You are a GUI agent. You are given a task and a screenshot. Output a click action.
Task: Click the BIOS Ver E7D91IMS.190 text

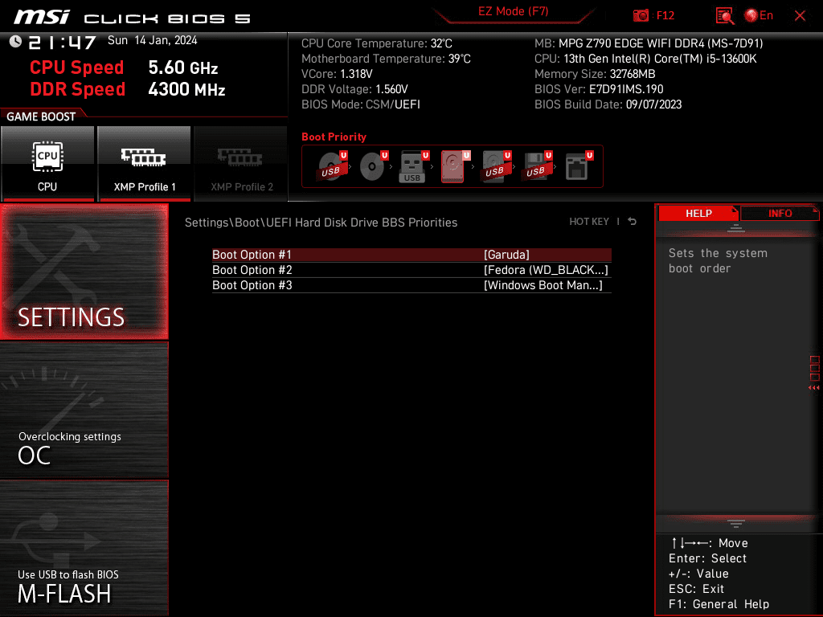click(x=599, y=89)
